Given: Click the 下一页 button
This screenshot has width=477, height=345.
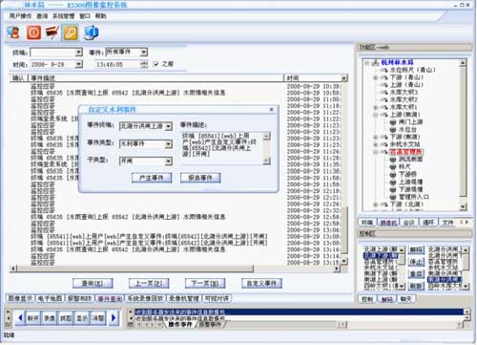Looking at the screenshot, I should point(205,283).
